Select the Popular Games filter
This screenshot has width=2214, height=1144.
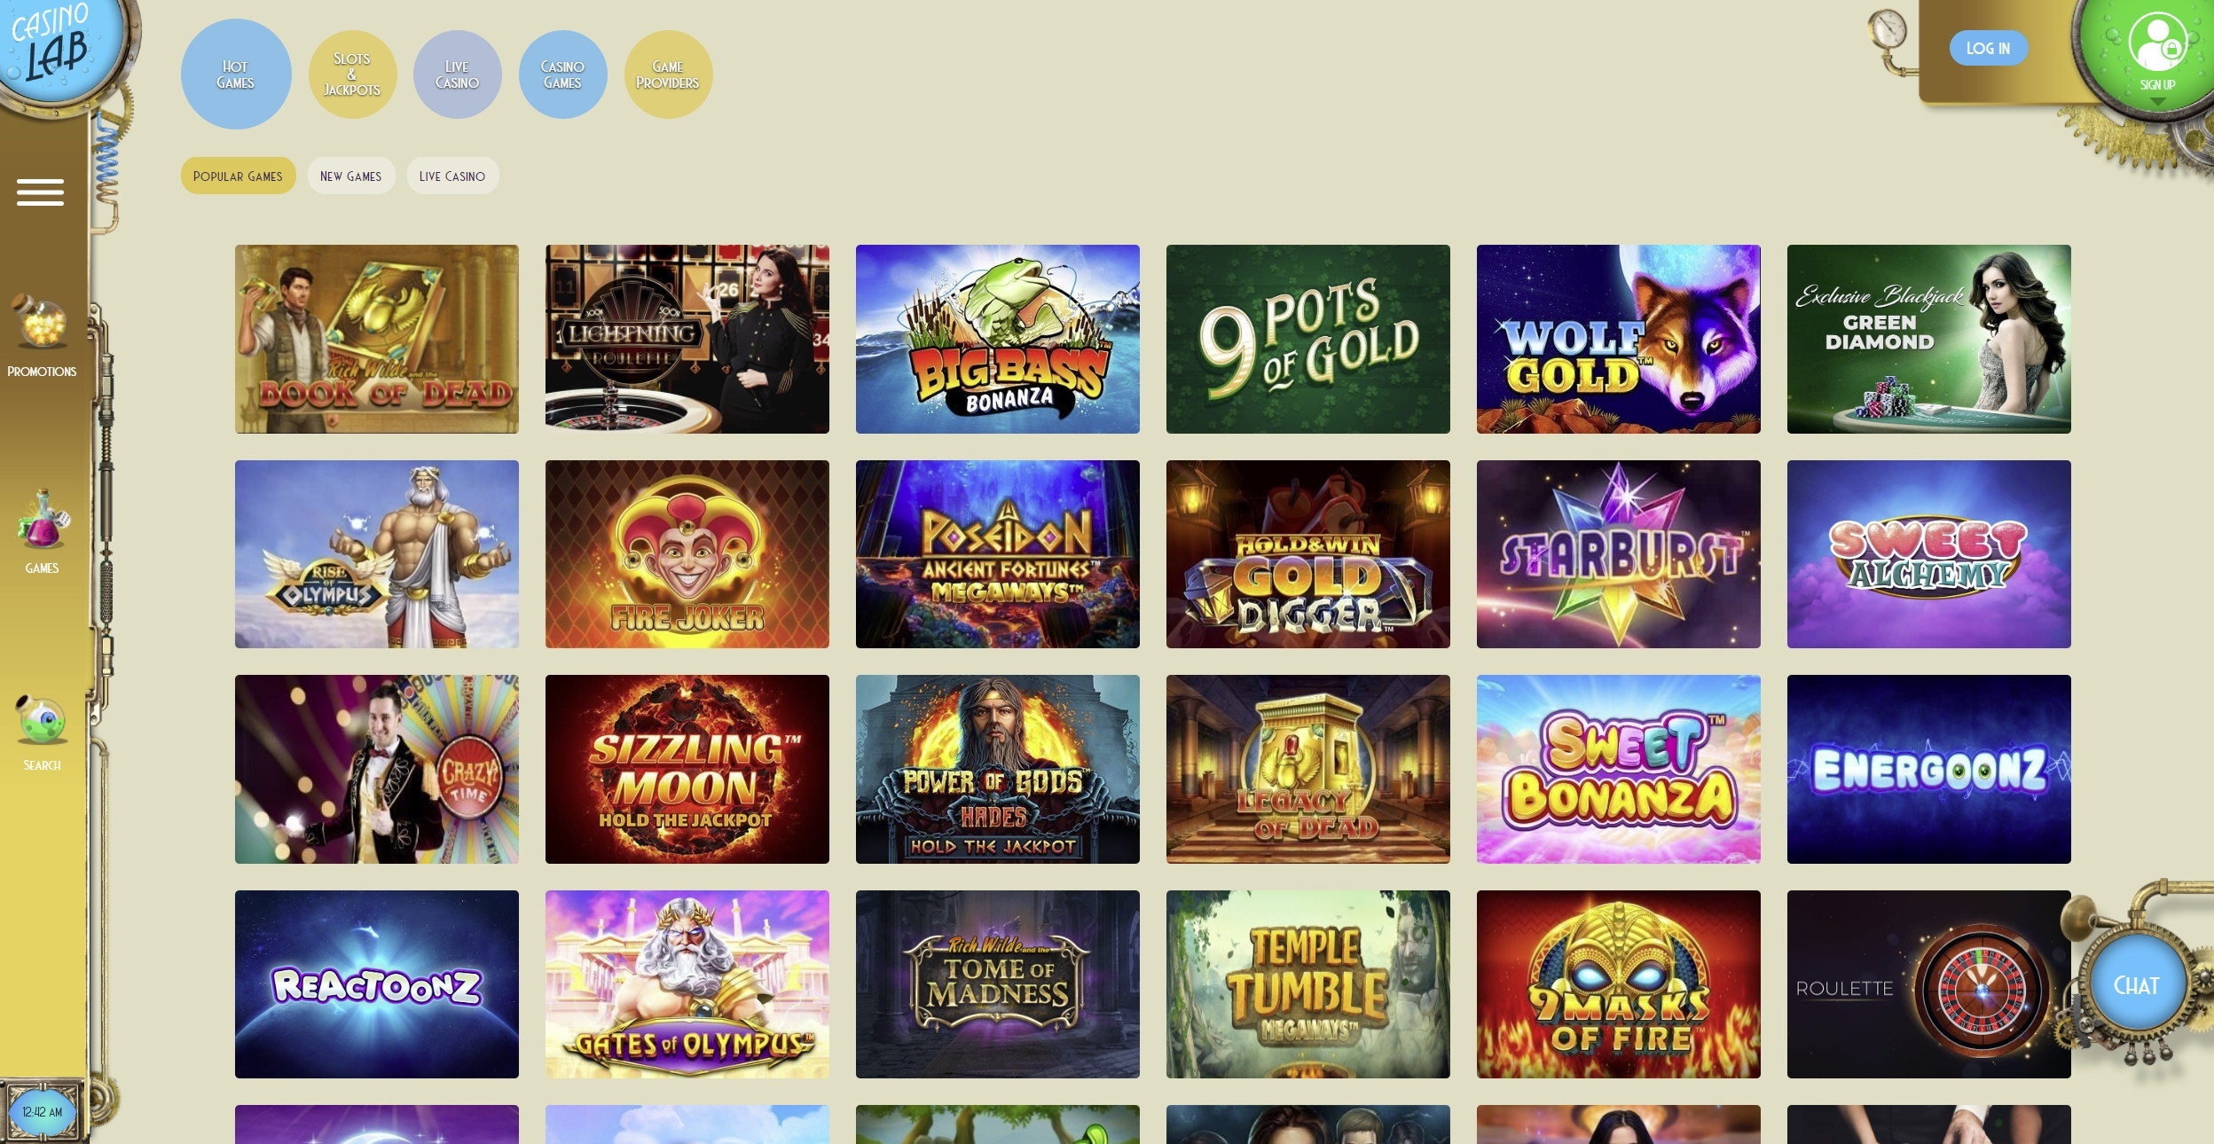238,176
